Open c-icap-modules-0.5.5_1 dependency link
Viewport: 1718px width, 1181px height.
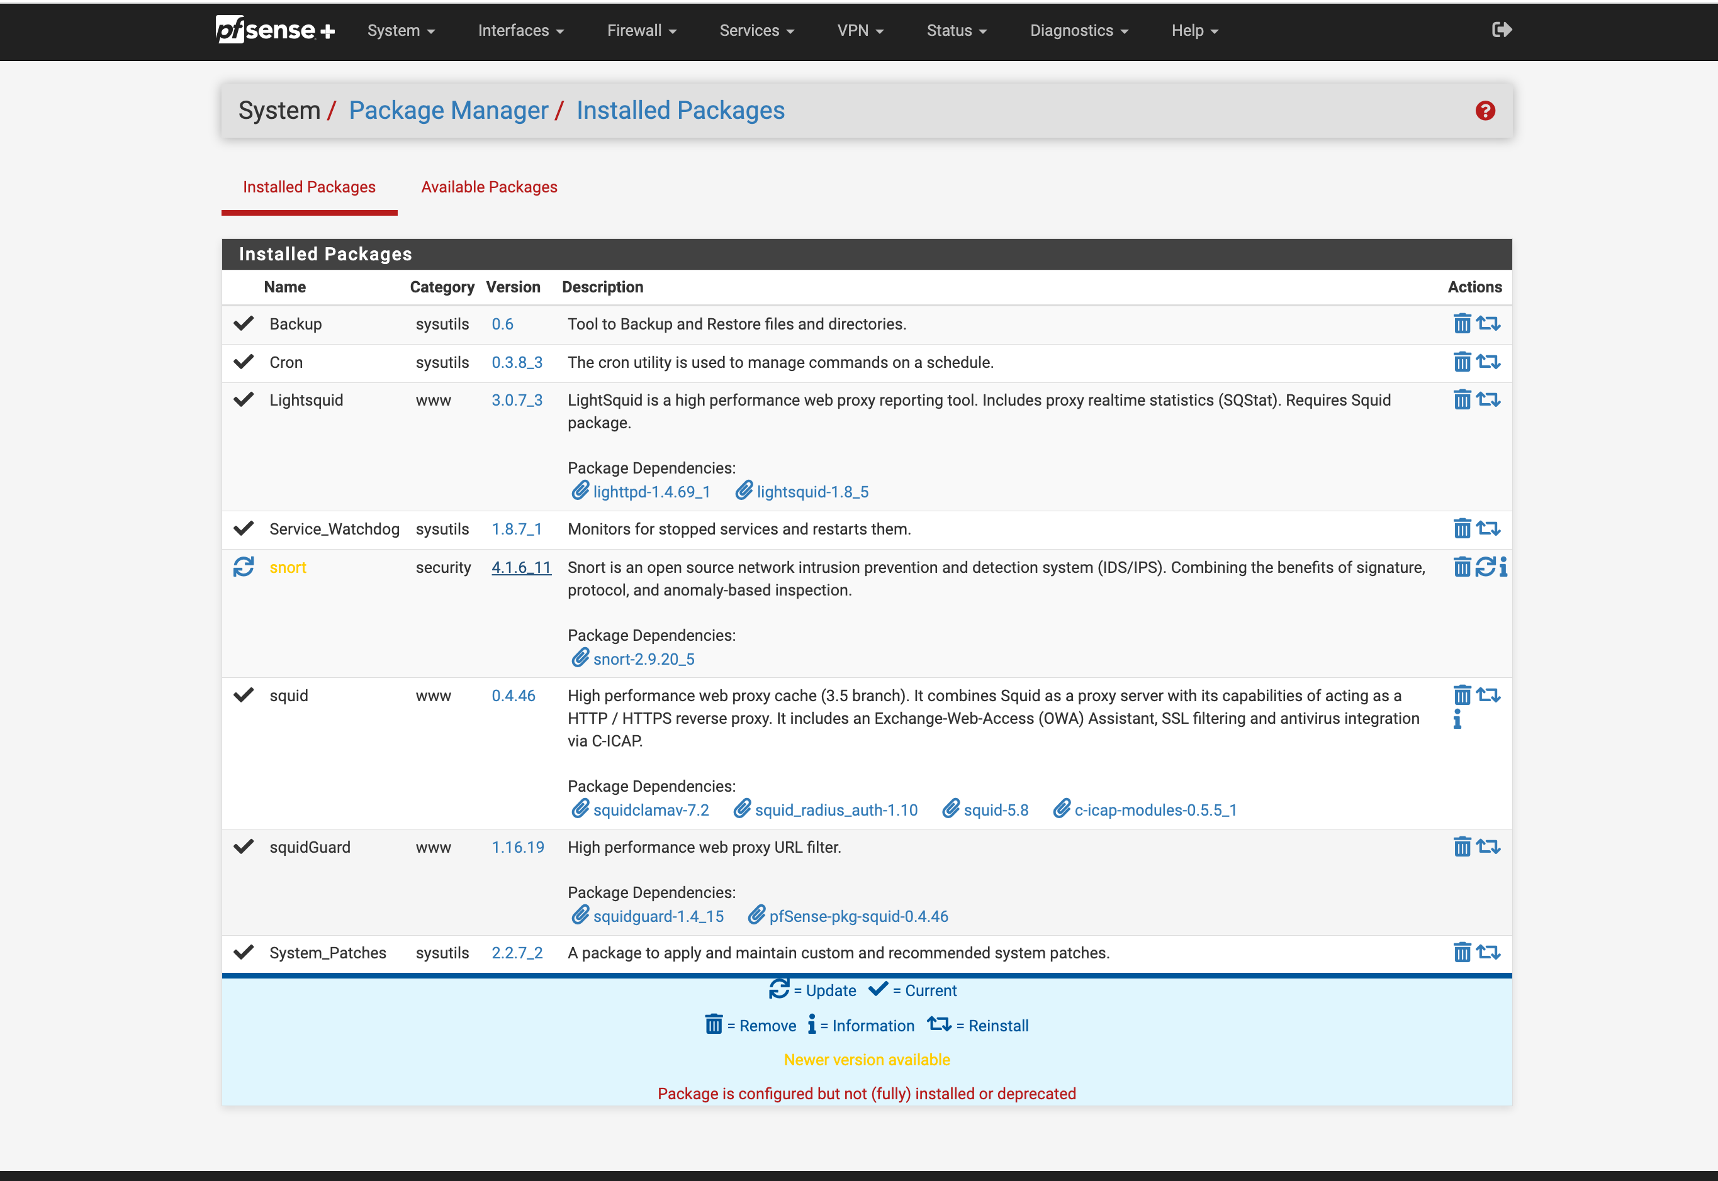(x=1155, y=810)
